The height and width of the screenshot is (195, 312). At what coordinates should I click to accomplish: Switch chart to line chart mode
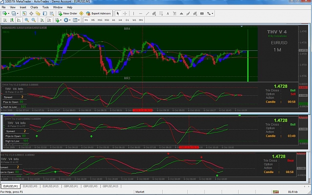pos(18,20)
